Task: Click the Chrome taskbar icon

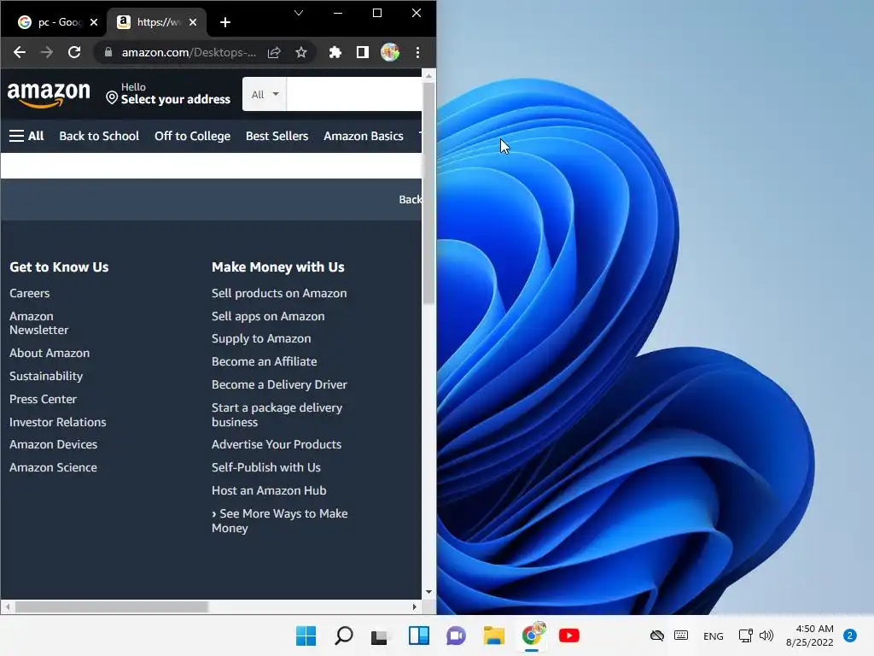Action: pyautogui.click(x=533, y=635)
